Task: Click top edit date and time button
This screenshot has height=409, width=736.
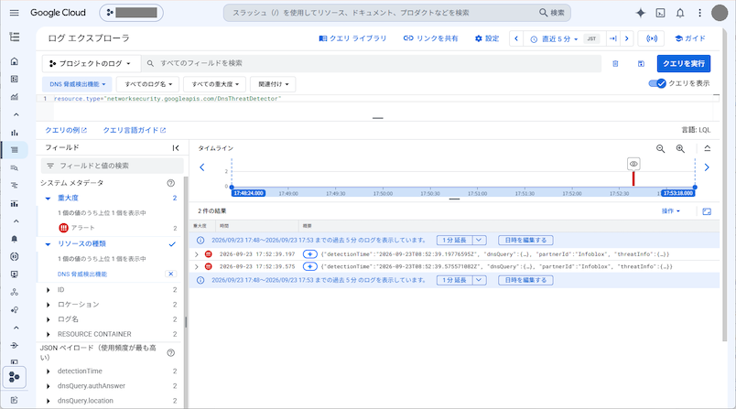Action: click(525, 240)
